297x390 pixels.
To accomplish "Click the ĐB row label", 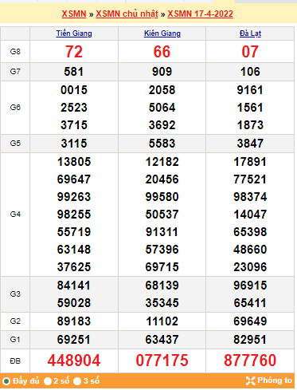I will [15, 361].
